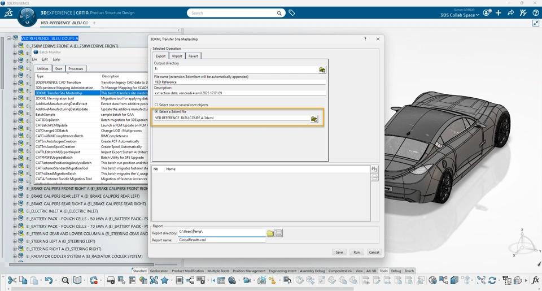Click the Report name input field

point(221,240)
